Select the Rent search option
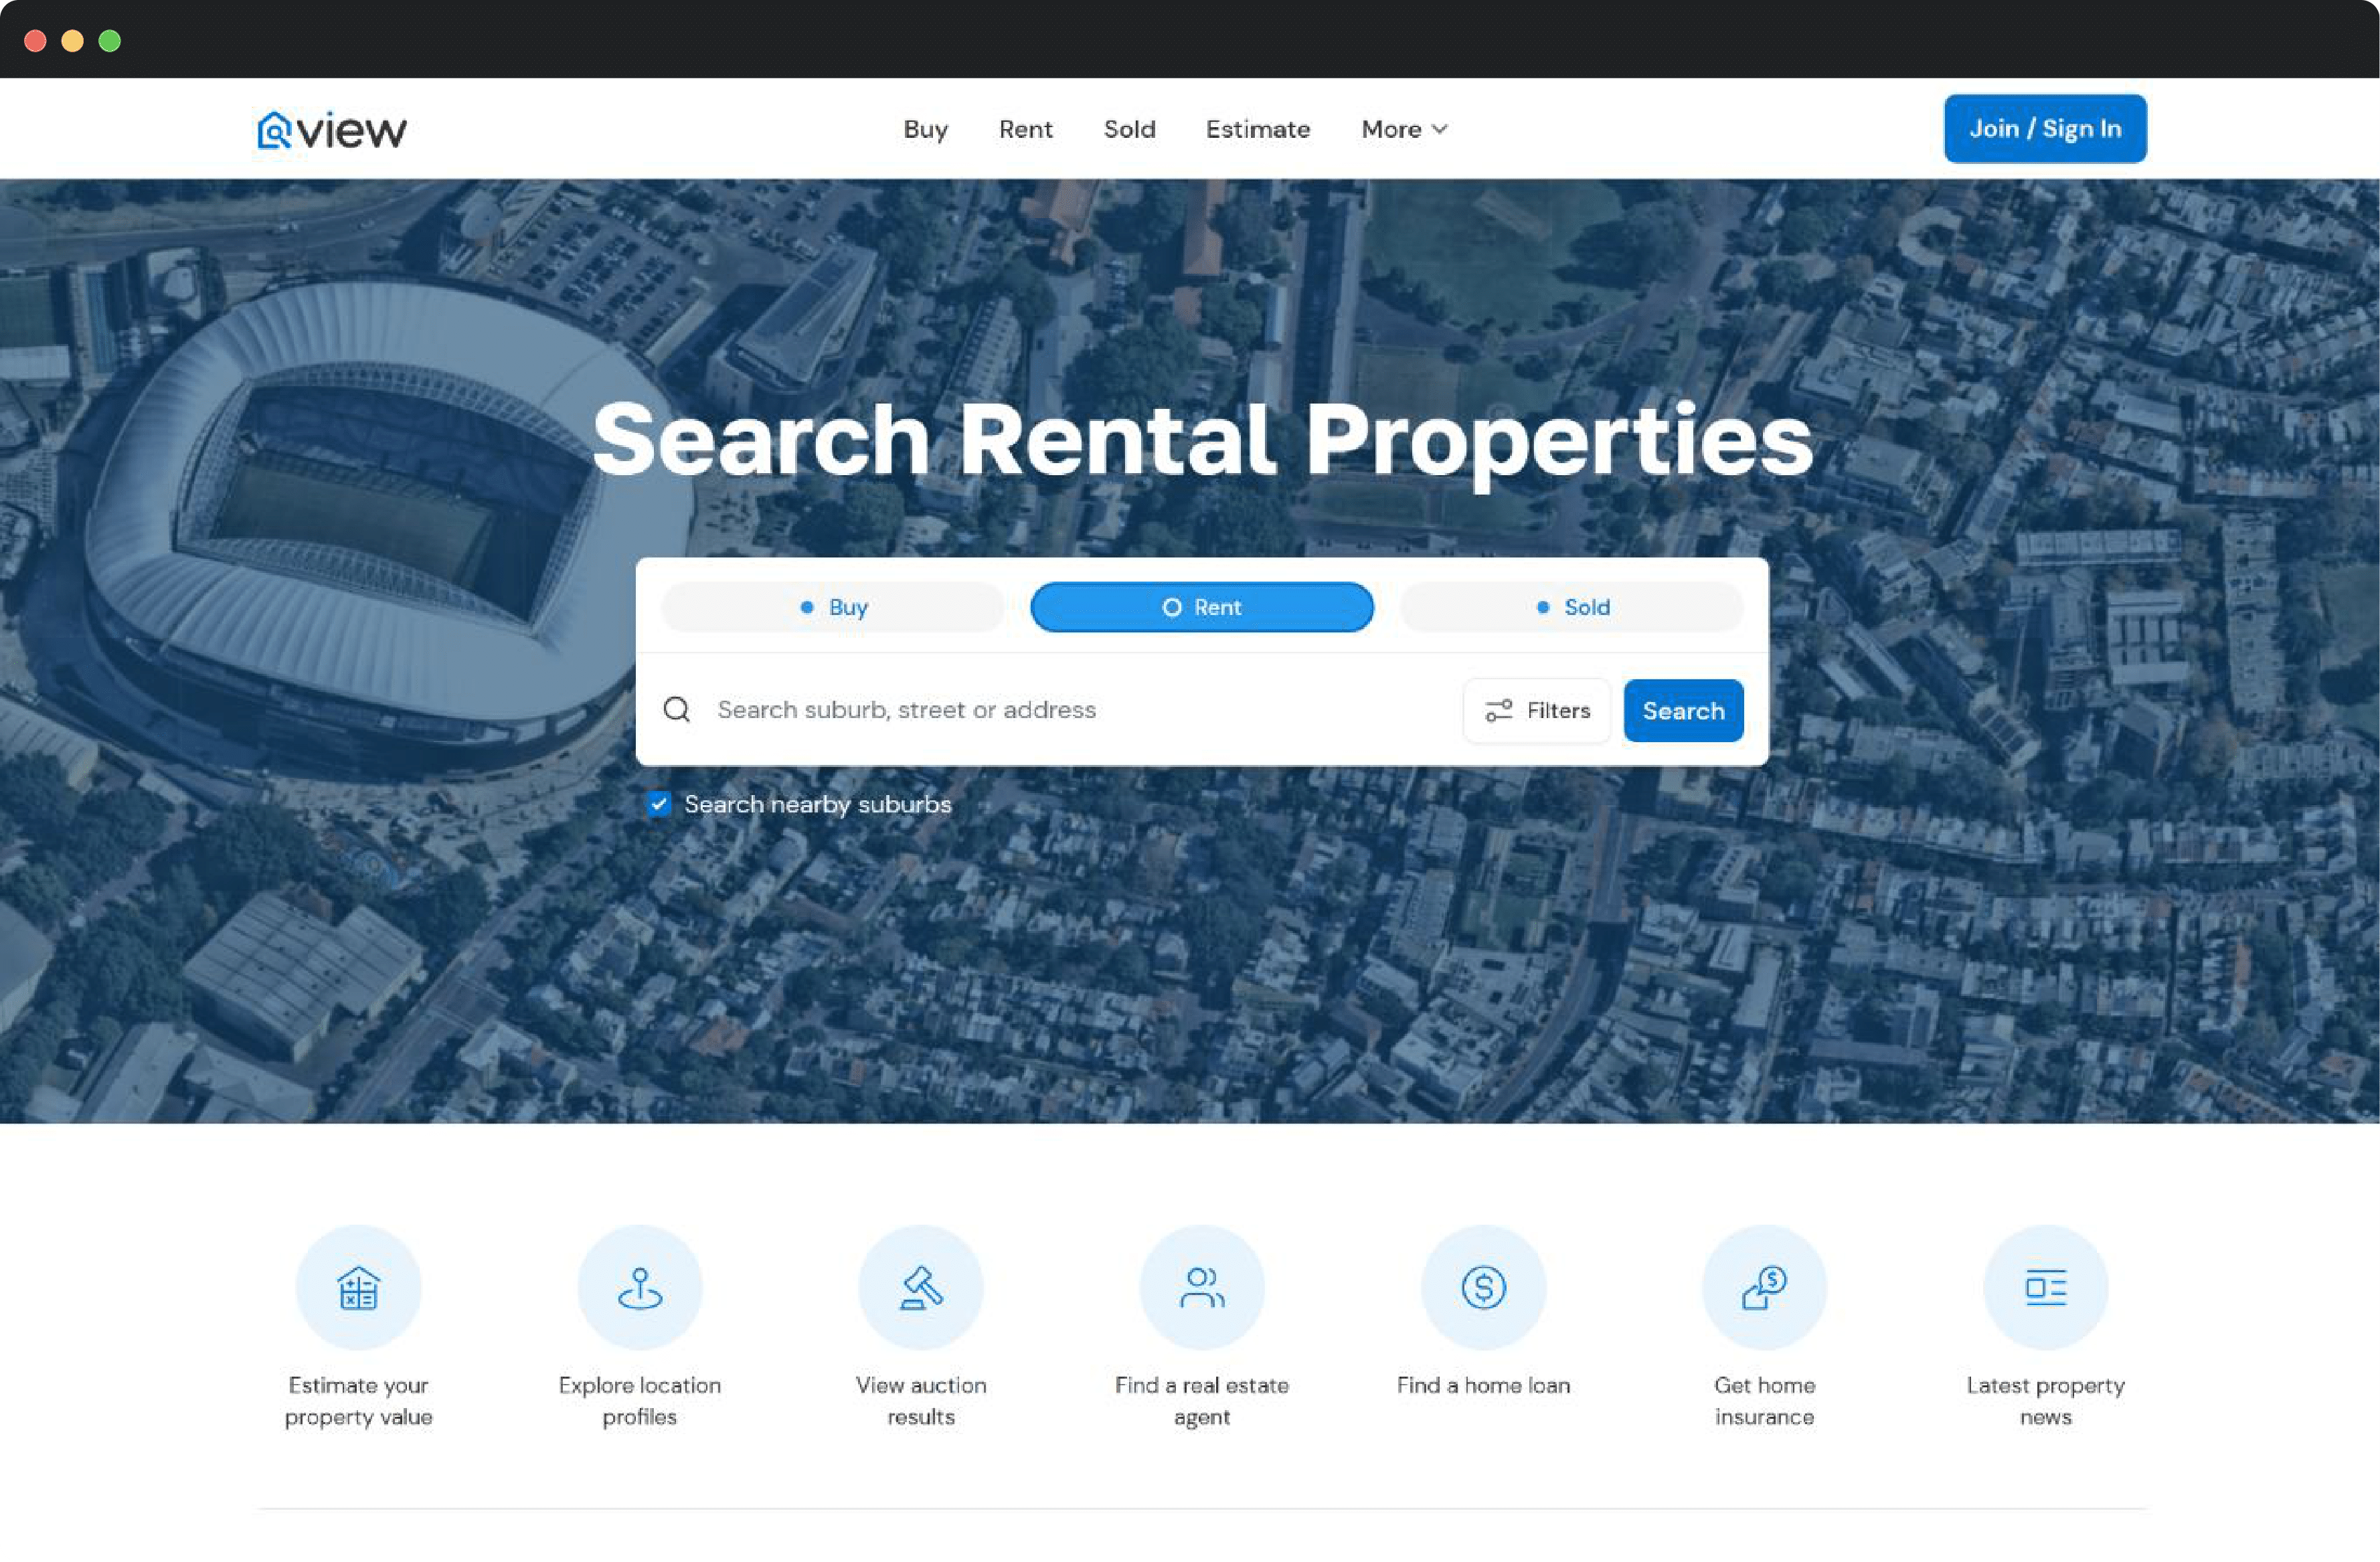Screen dimensions: 2380x1562 coord(1201,607)
